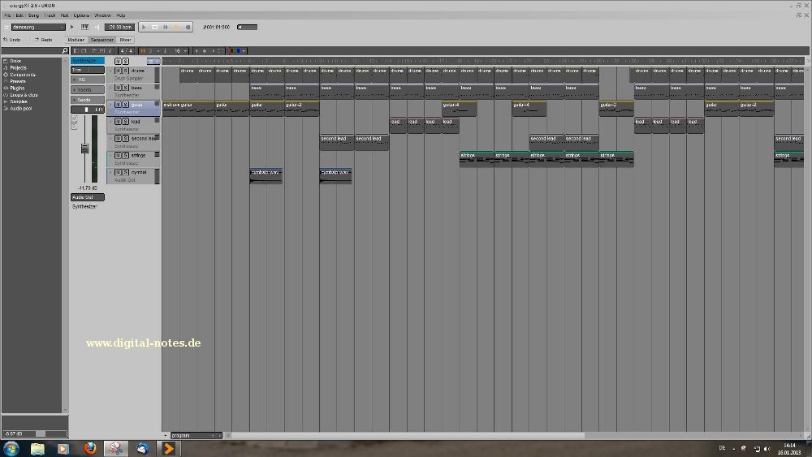Click the 120.00 bpm tempo field
812x457 pixels.
click(x=119, y=27)
